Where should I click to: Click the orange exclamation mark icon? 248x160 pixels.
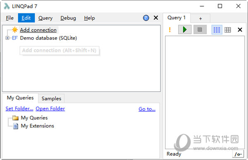coord(170,30)
